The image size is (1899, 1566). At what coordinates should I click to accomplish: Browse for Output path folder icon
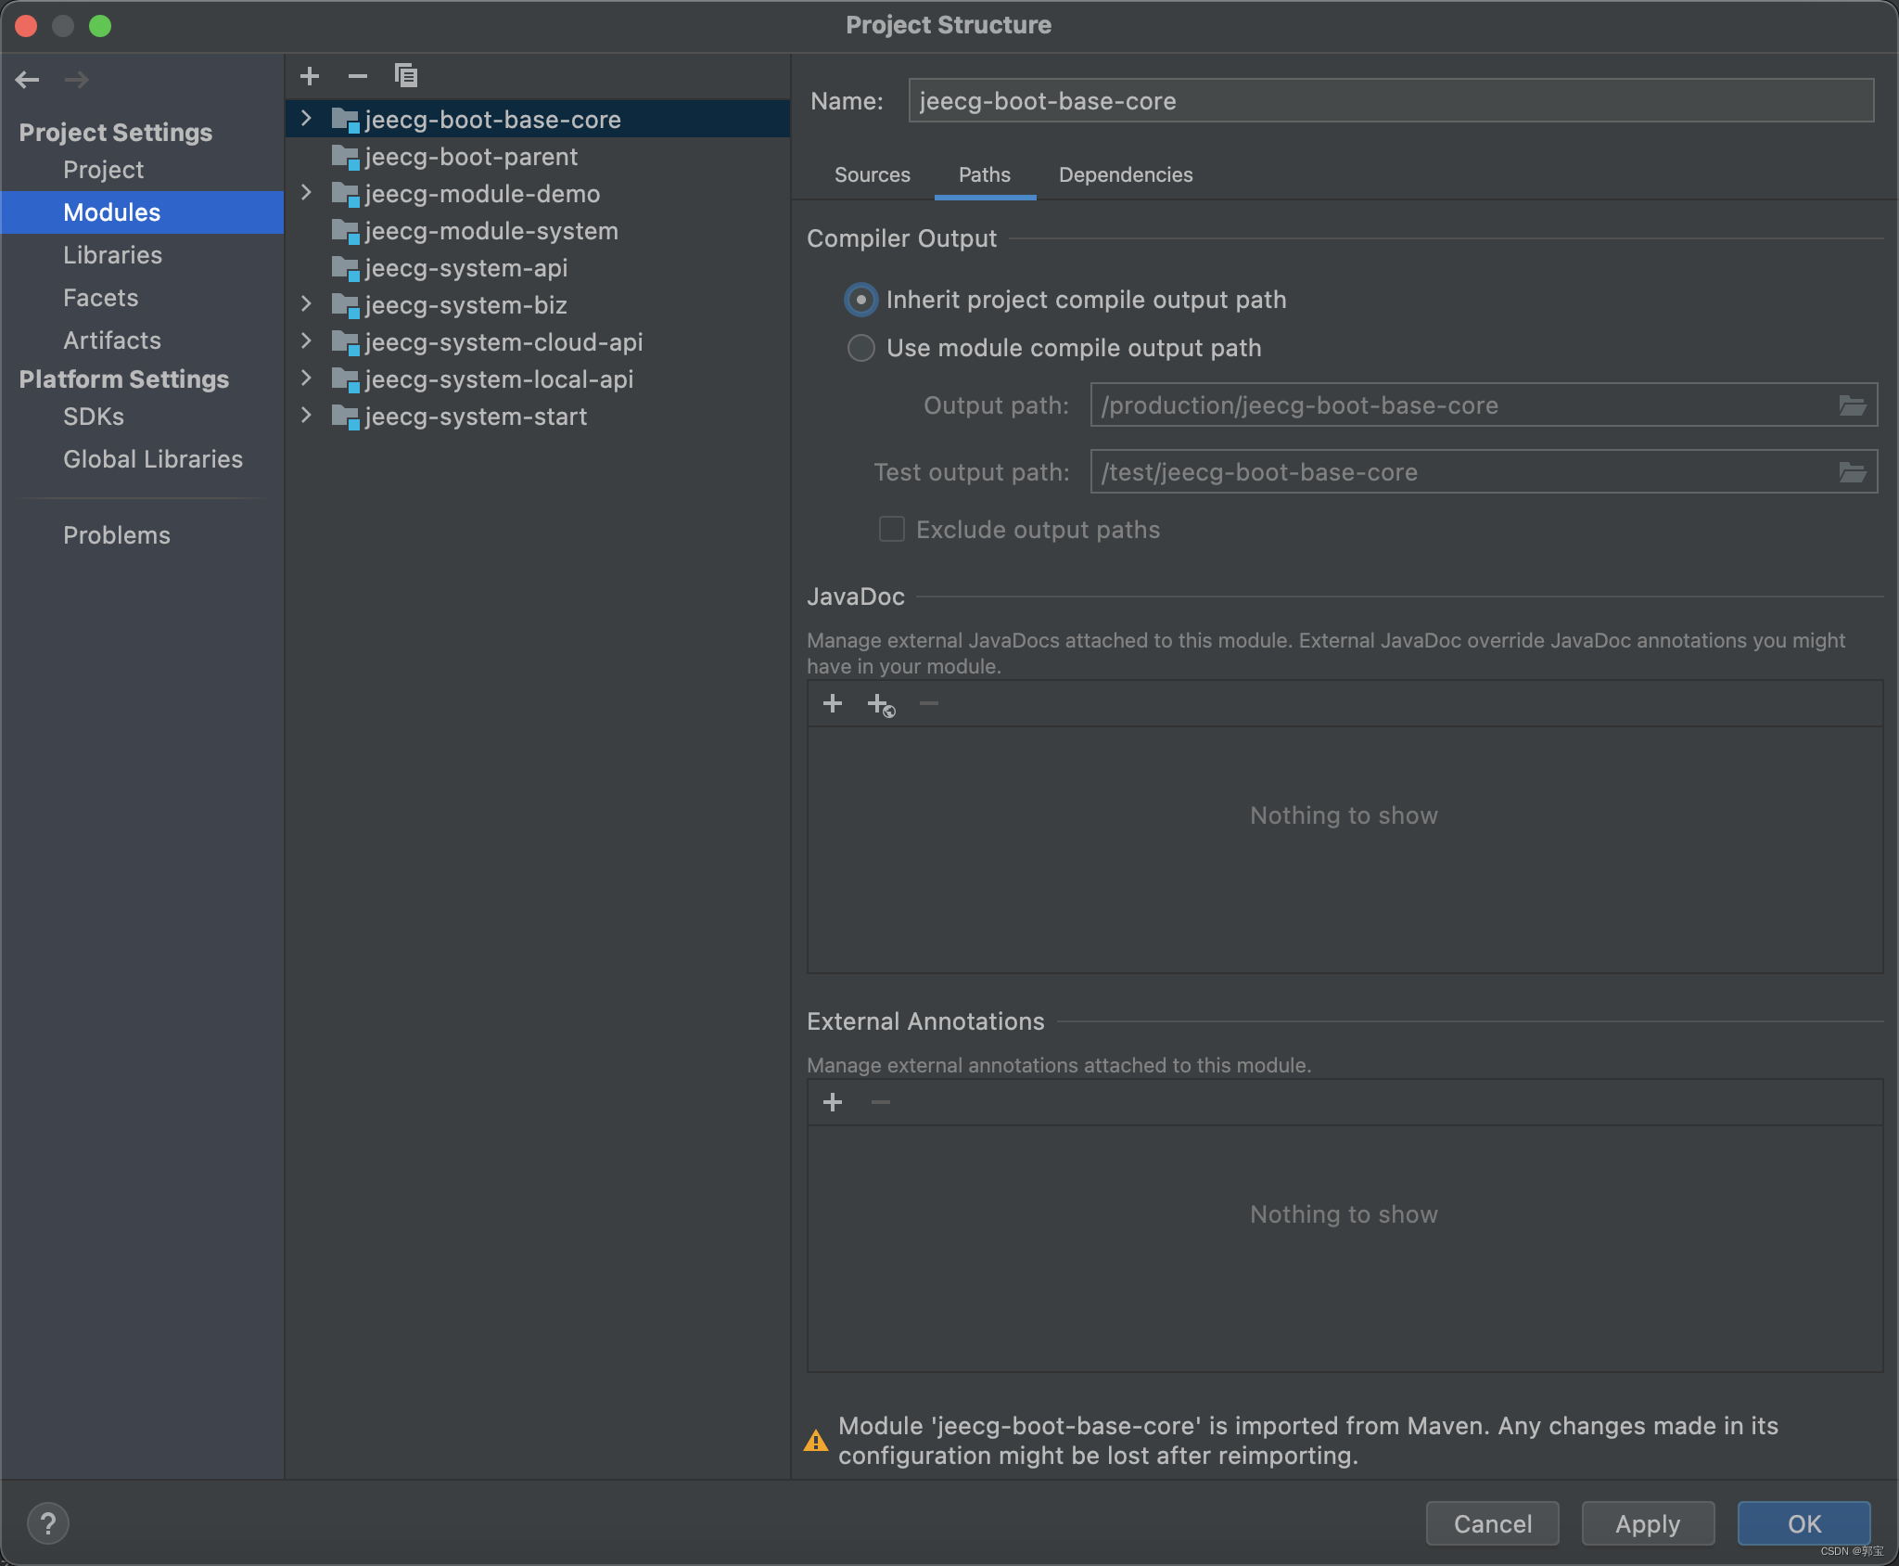[x=1852, y=405]
